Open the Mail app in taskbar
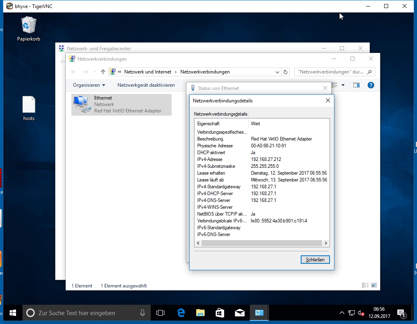417x324 pixels. click(x=240, y=313)
